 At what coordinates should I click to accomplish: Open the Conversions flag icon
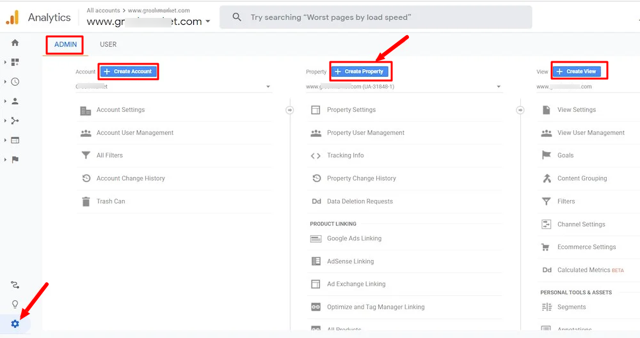(15, 160)
